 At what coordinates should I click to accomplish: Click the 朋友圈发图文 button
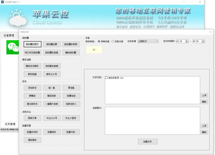pyautogui.click(x=33, y=44)
